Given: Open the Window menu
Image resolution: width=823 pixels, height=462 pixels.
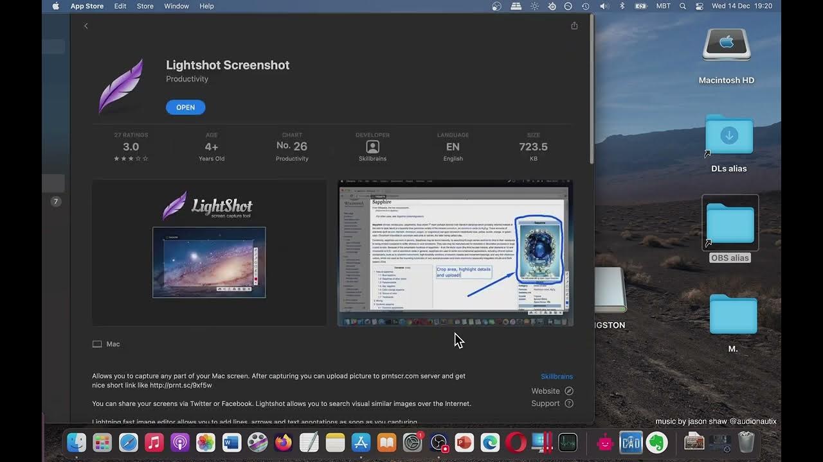Looking at the screenshot, I should [x=176, y=6].
